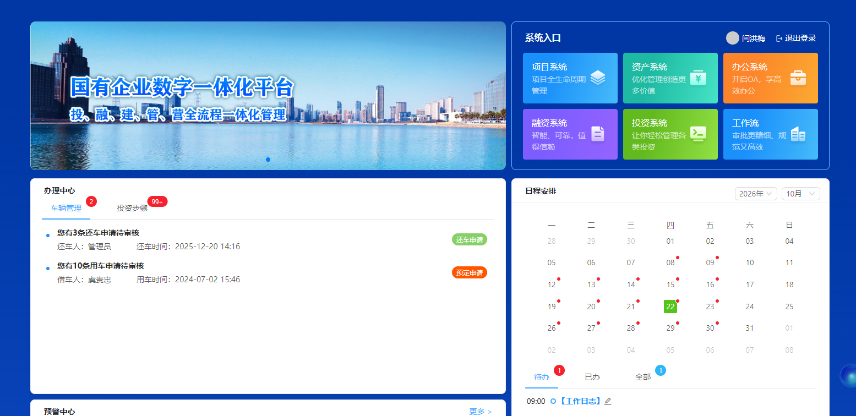856x416 pixels.
Task: Select the 全部 schedule tab
Action: point(643,377)
